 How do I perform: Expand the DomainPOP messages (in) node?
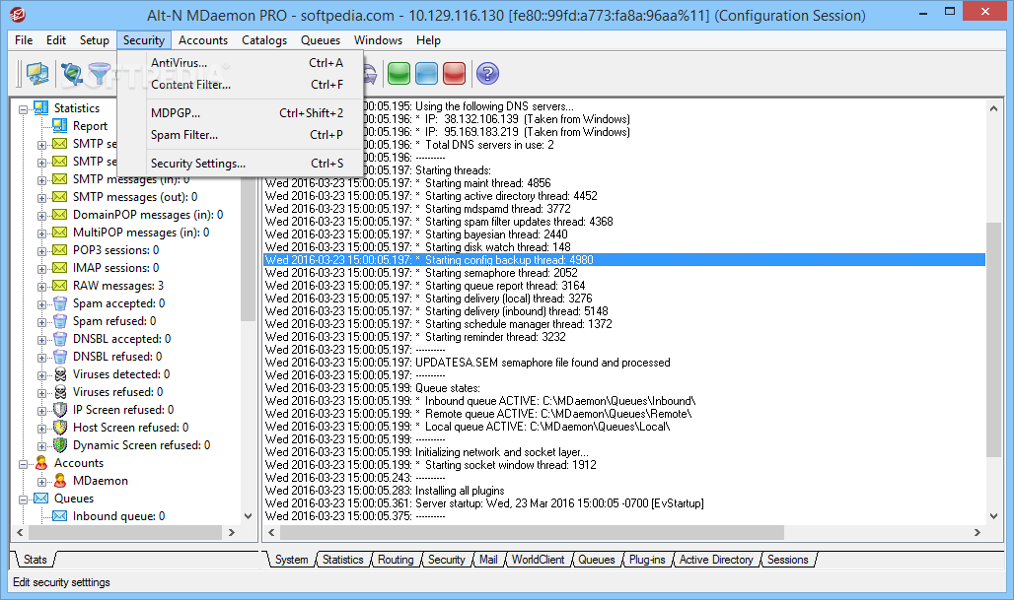pos(42,216)
